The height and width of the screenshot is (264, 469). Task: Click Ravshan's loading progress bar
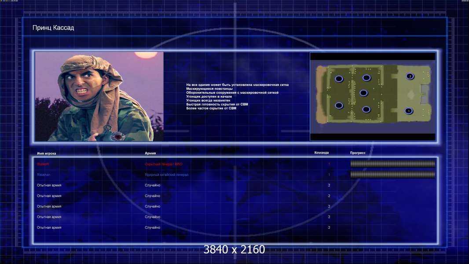pos(393,174)
